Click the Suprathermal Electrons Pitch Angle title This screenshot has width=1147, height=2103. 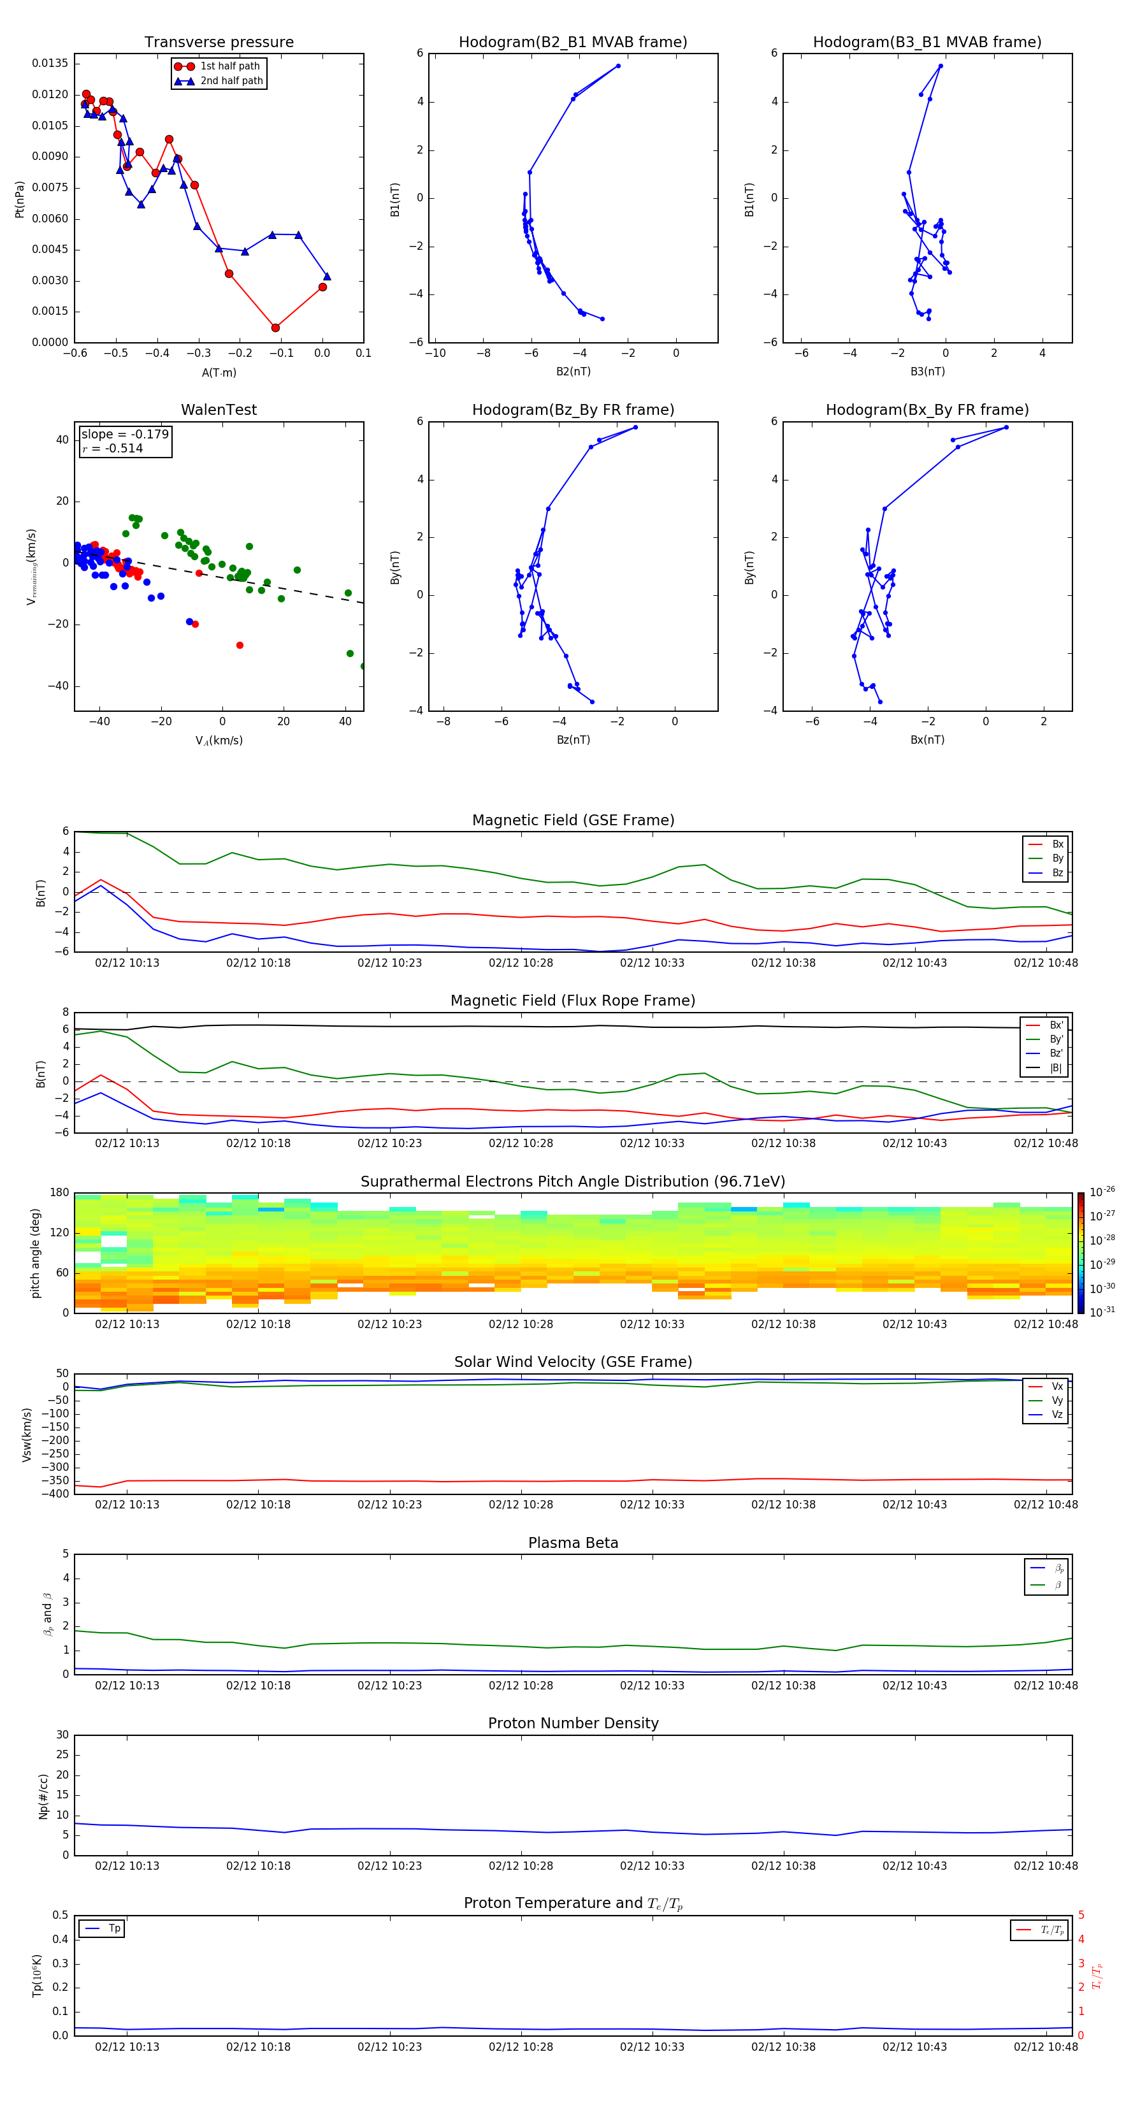point(573,1182)
